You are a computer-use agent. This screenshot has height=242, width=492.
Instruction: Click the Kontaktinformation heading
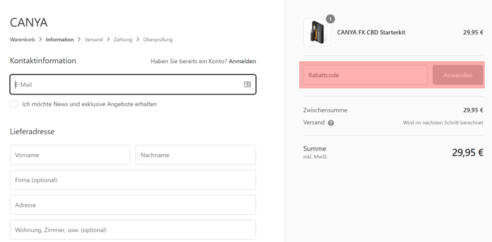point(43,60)
